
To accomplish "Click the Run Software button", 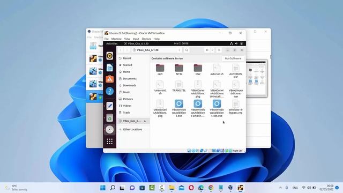I will pyautogui.click(x=233, y=58).
